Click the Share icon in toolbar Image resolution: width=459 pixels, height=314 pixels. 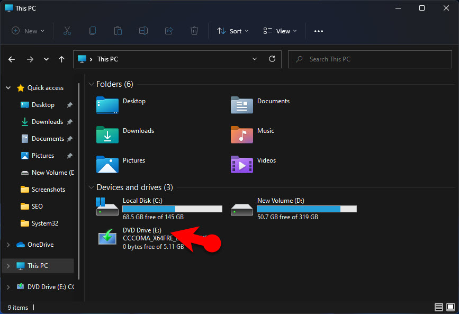pos(169,31)
